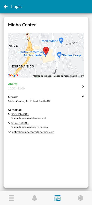
Task: Open Atalhos de teclado on the map
Action: click(42, 76)
